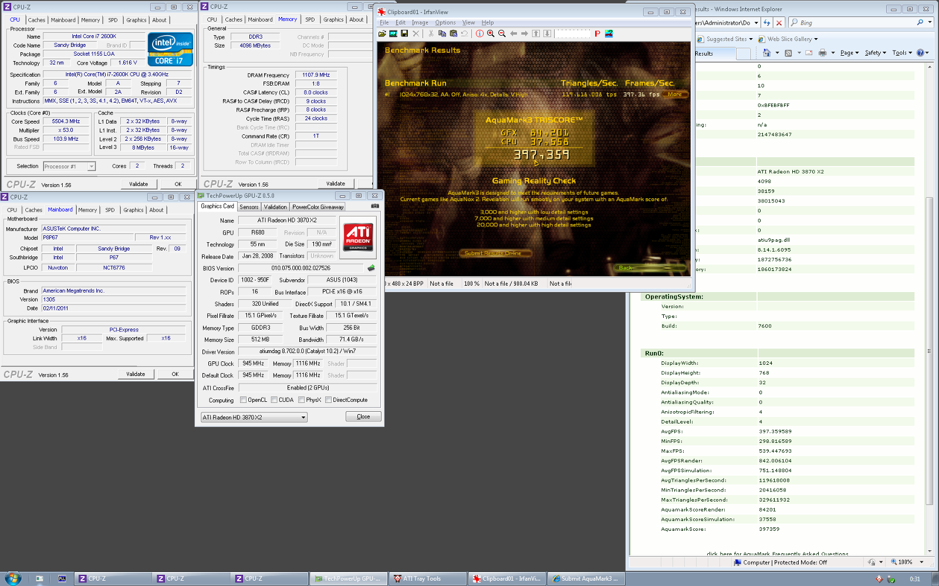Click Close button in GPU-Z

coord(363,416)
